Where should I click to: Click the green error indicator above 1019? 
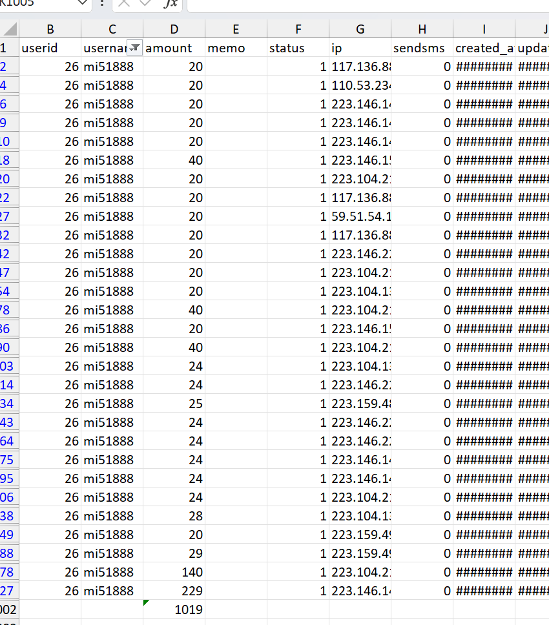click(x=147, y=603)
